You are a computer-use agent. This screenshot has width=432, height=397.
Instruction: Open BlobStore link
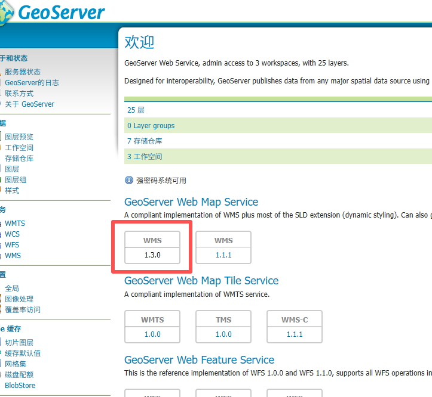point(20,385)
